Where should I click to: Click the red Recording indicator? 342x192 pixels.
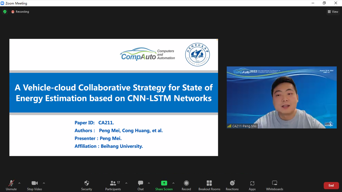20,12
